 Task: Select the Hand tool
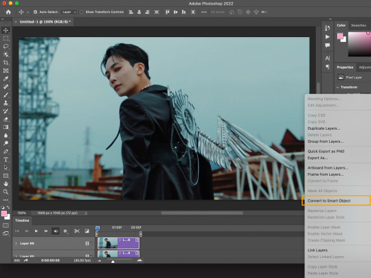tap(5, 184)
